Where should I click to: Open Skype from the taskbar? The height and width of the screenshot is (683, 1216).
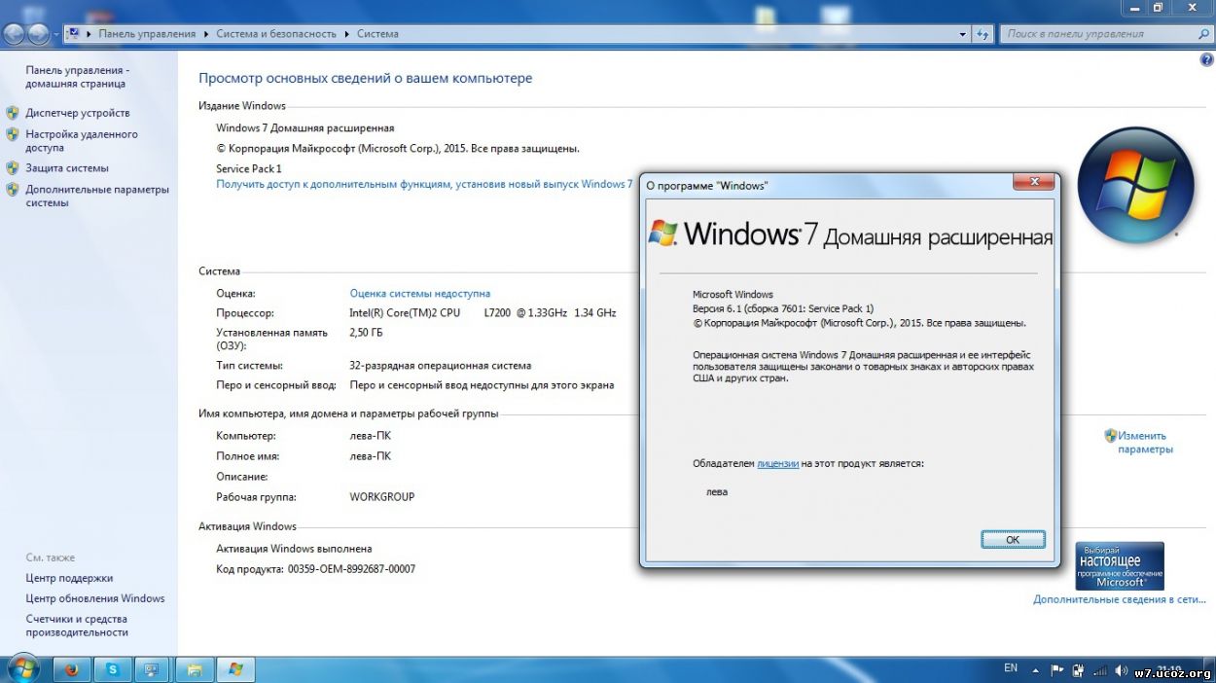point(110,669)
